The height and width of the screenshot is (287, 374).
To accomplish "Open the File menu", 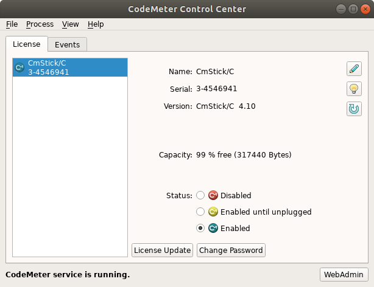I will pos(12,24).
